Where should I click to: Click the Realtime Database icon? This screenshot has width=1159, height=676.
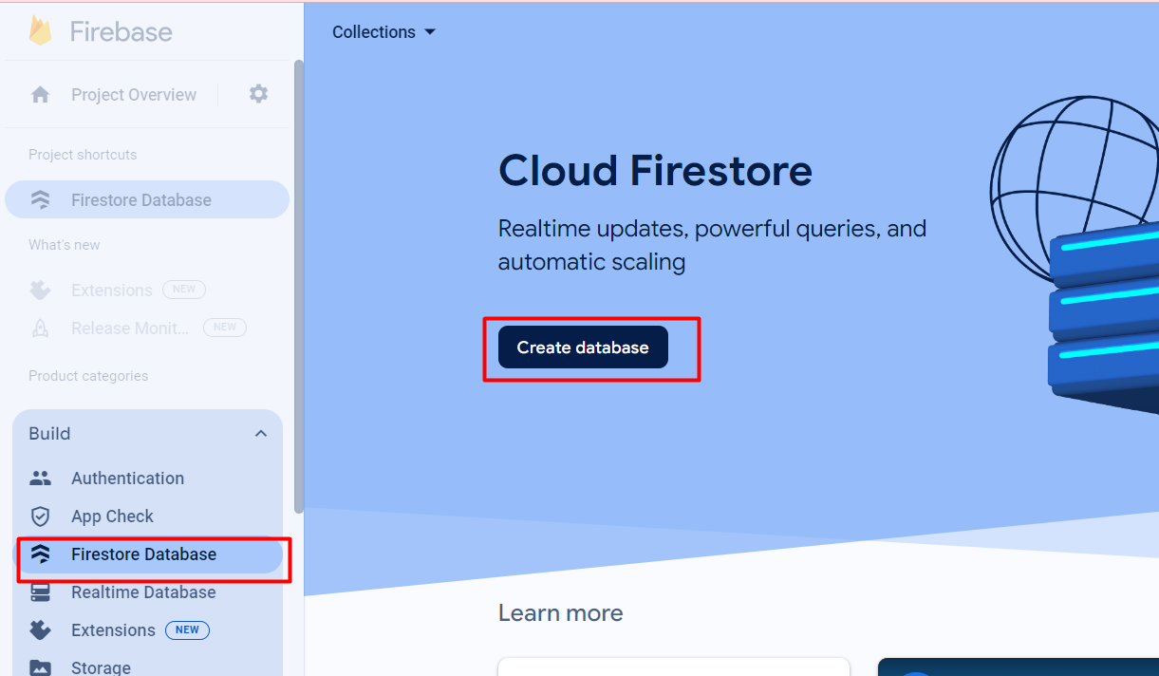(x=41, y=592)
